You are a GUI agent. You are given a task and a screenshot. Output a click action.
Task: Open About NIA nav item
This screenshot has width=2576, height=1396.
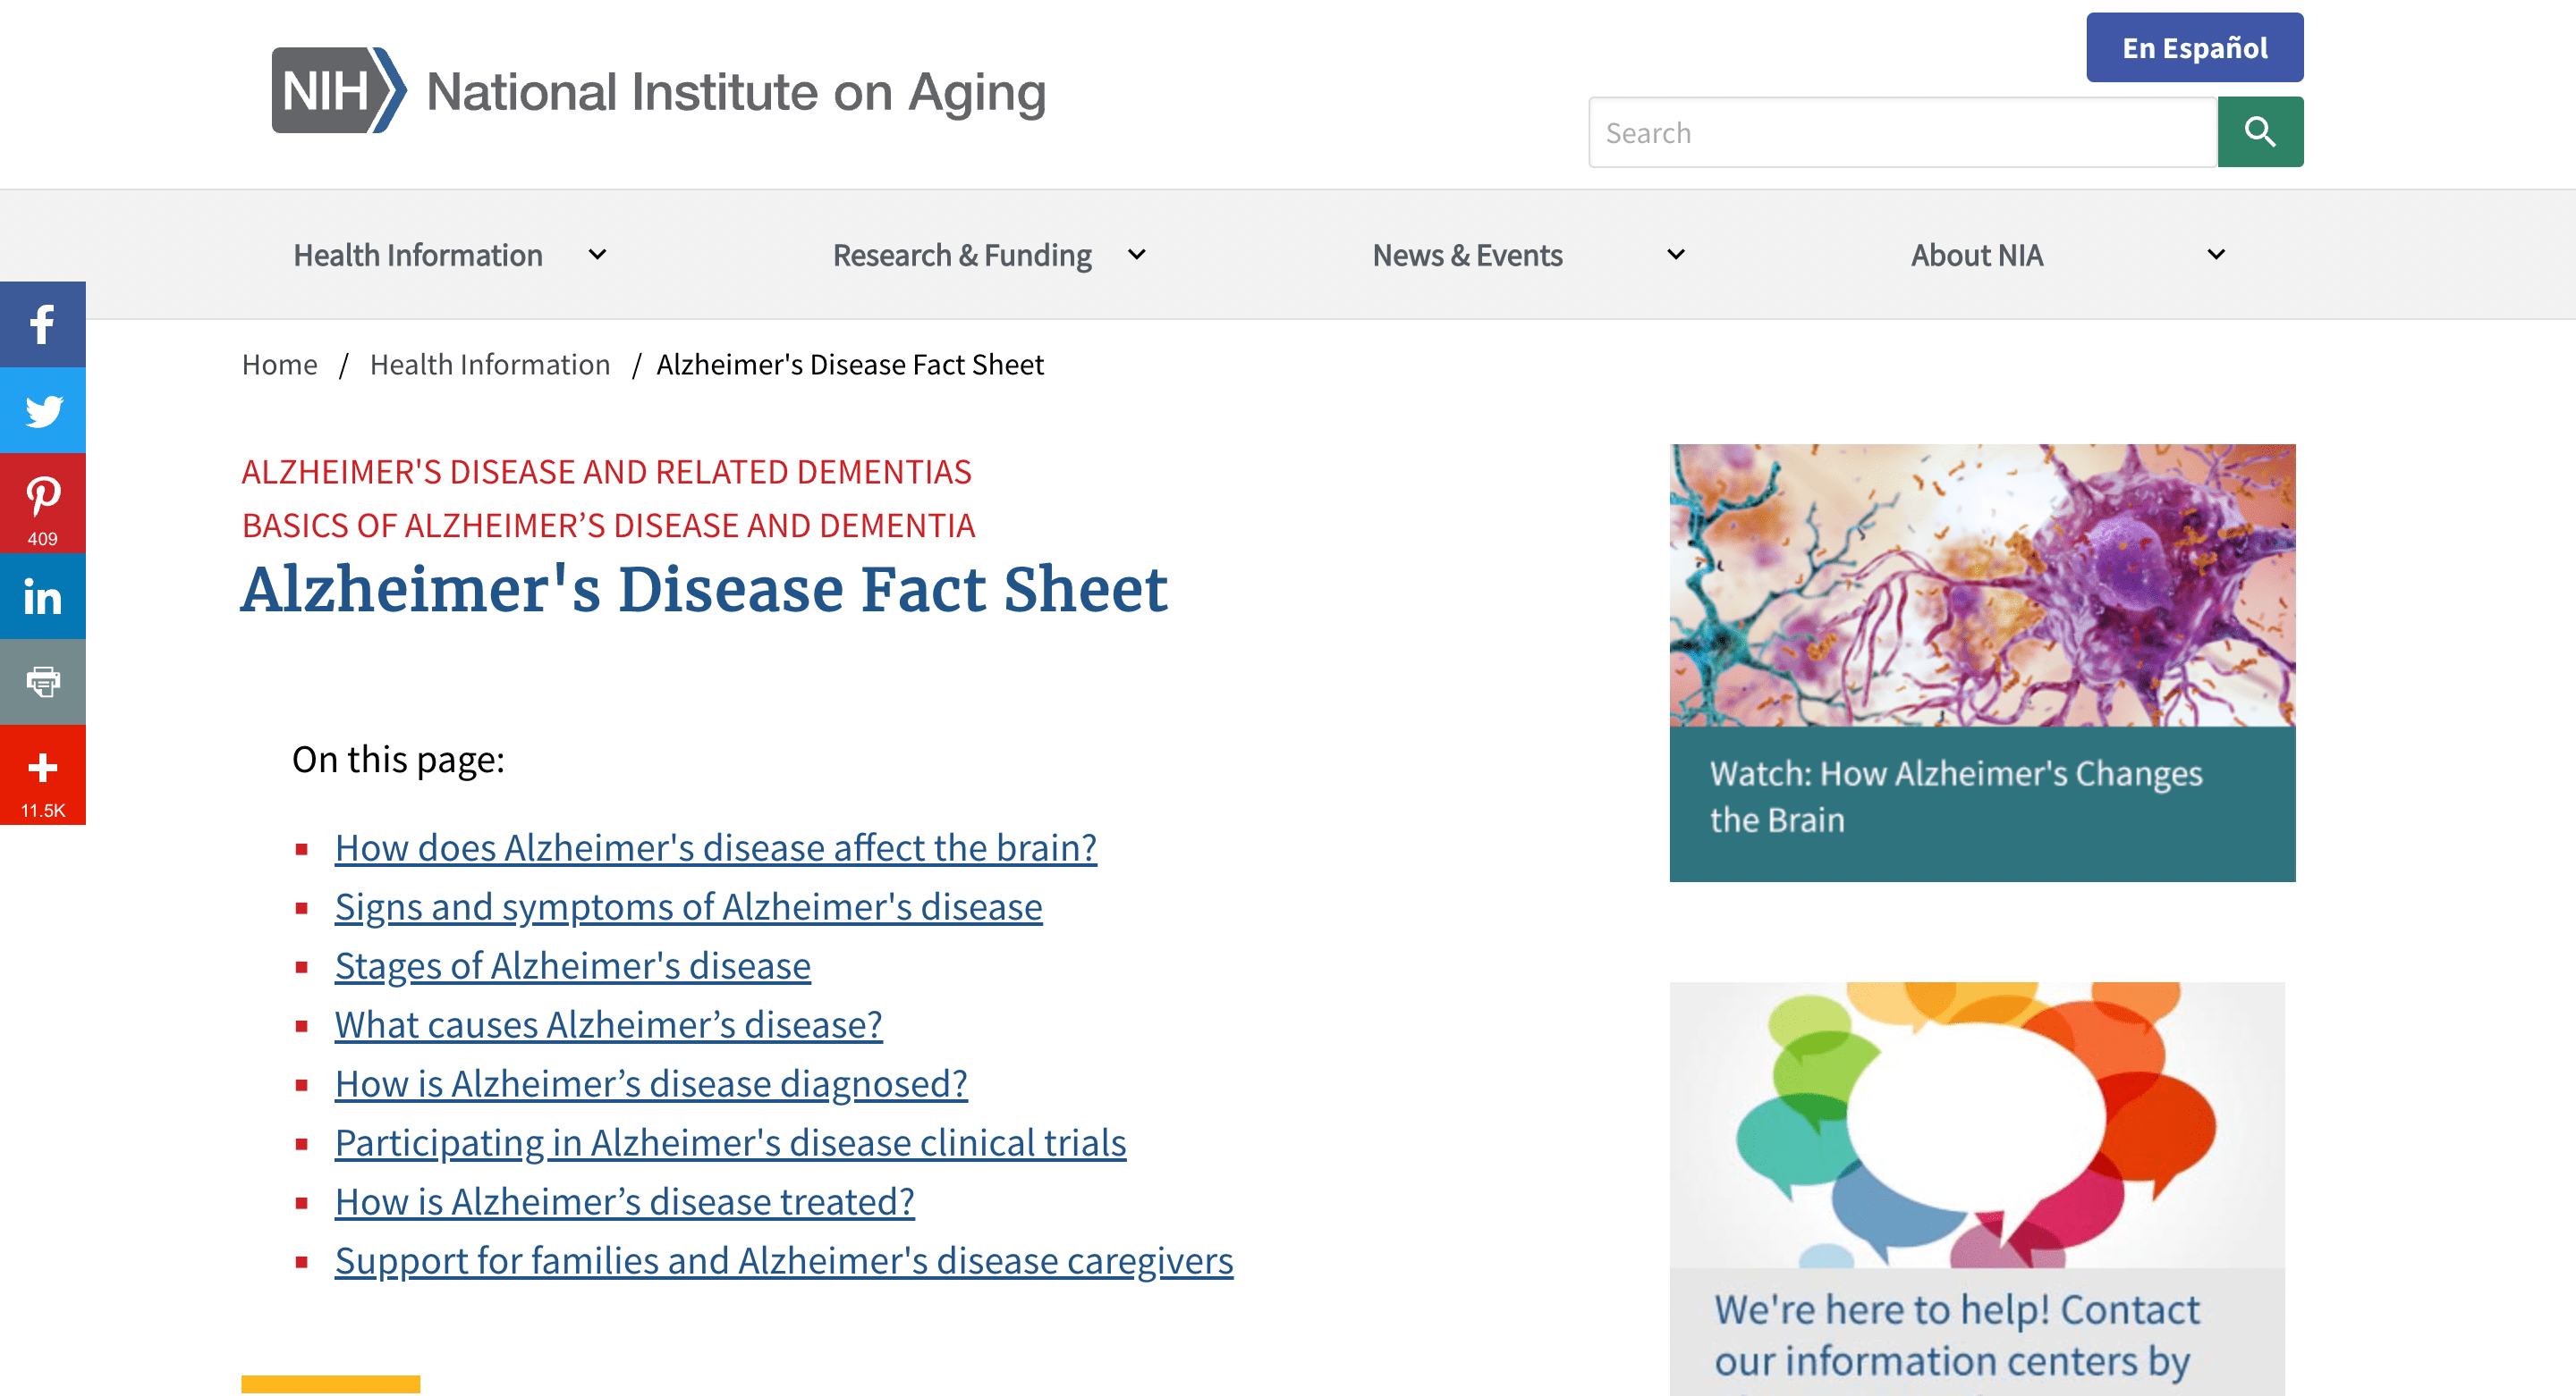click(1977, 256)
